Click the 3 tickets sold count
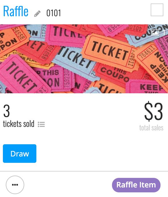 tap(7, 111)
